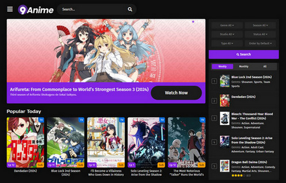Viewport: 286px width, 183px height.
Task: Expand the Type All dropdown
Action: [x=227, y=44]
